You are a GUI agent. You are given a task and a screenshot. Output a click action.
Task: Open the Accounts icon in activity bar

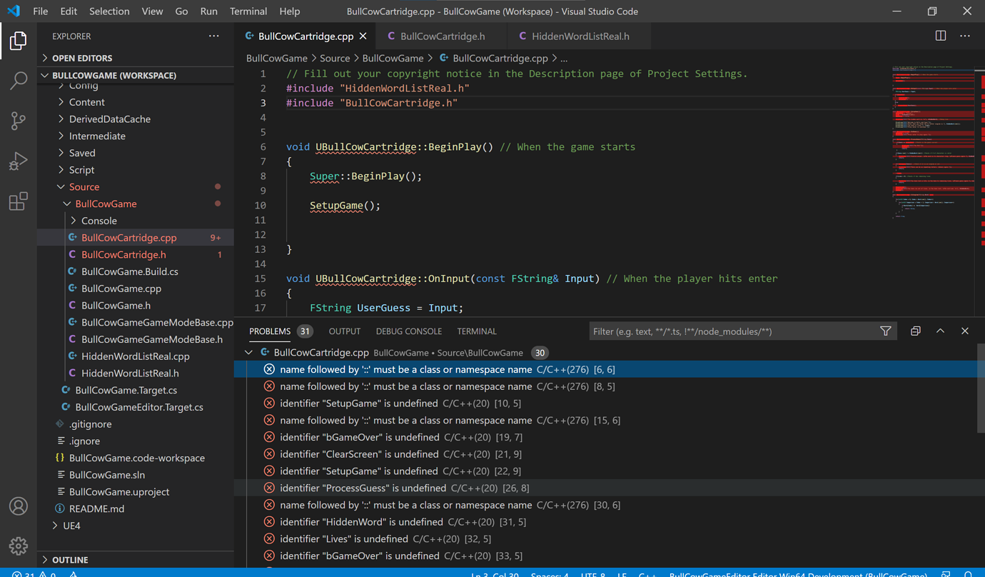click(18, 506)
